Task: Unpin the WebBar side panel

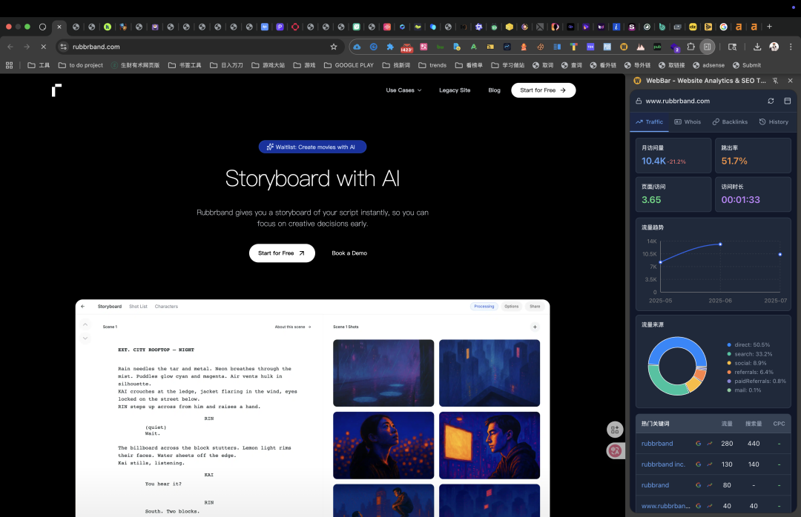Action: click(775, 81)
